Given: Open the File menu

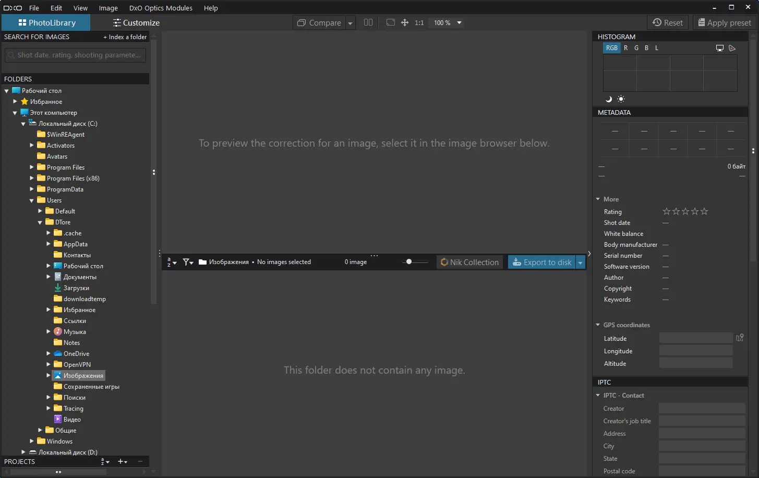Looking at the screenshot, I should 34,8.
